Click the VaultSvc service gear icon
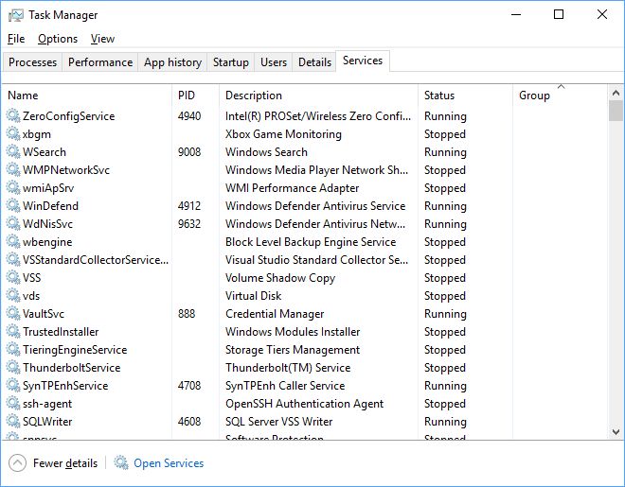The image size is (625, 487). coord(13,314)
